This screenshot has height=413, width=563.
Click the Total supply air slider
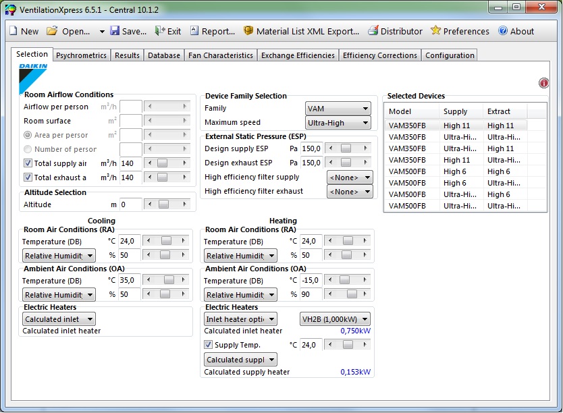[x=167, y=163]
